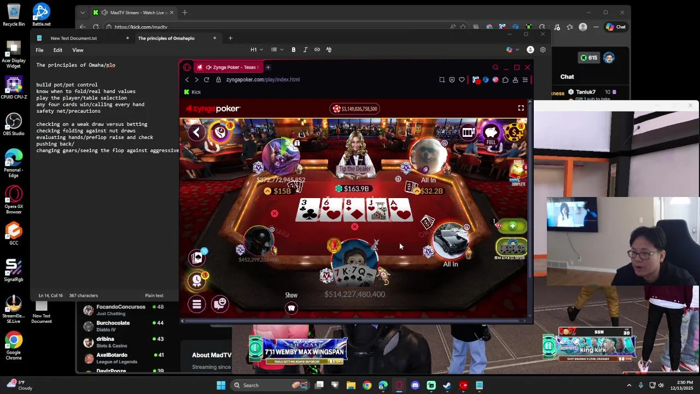The width and height of the screenshot is (700, 394).
Task: Open the hand history cards icon with badge
Action: 197,257
